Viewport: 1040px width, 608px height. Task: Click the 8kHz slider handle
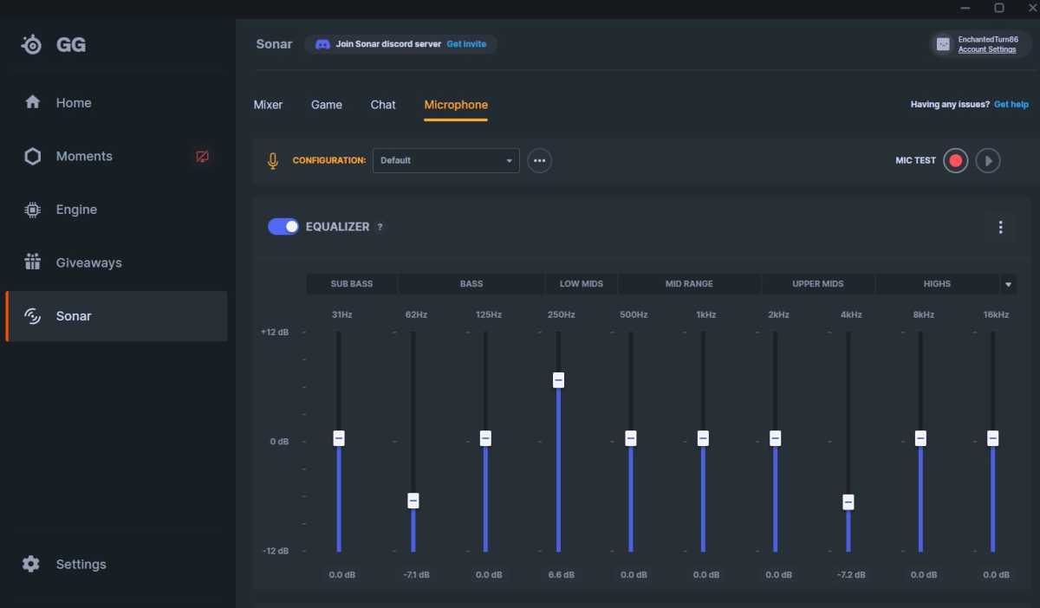[920, 438]
